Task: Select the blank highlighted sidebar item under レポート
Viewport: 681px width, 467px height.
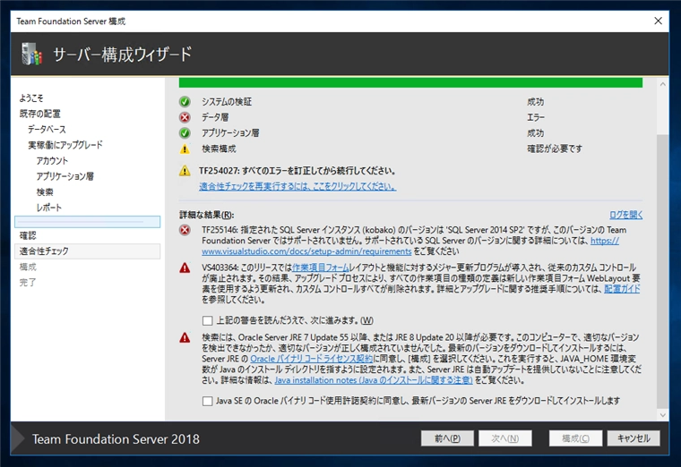Action: pyautogui.click(x=87, y=222)
